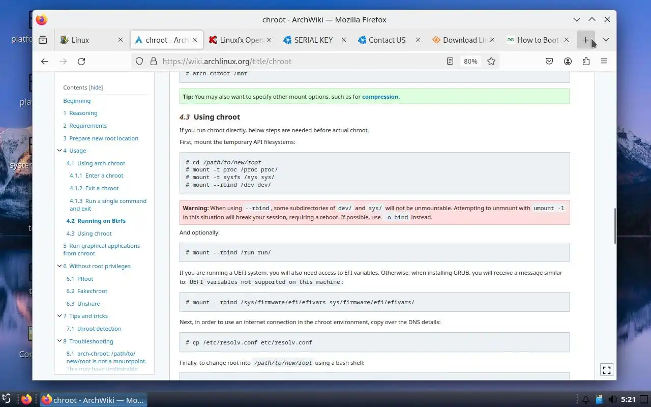Jump to 4.3 Using chroot
The height and width of the screenshot is (407, 651).
click(89, 234)
